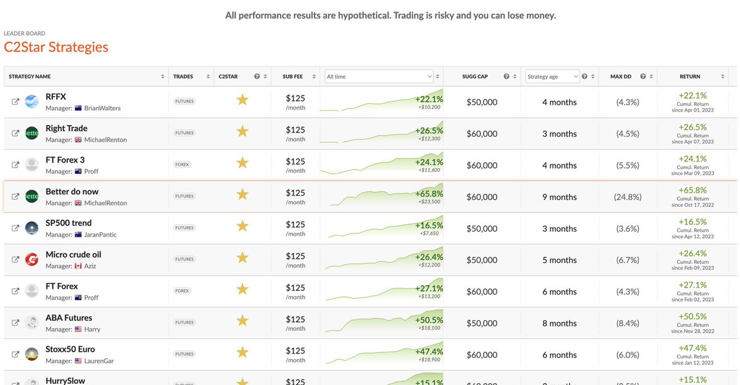
Task: Click the FOREX tag on FT Forex 3 row
Action: coord(182,164)
